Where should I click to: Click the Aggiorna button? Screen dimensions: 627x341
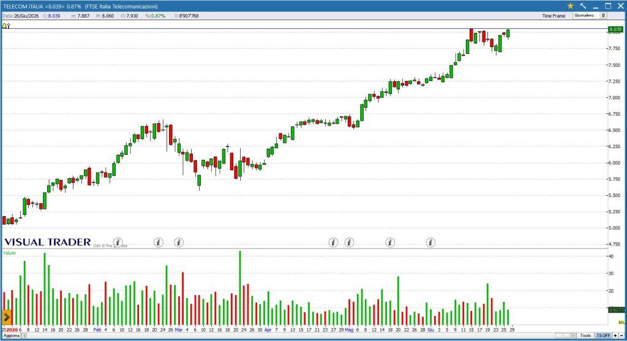tap(11, 335)
